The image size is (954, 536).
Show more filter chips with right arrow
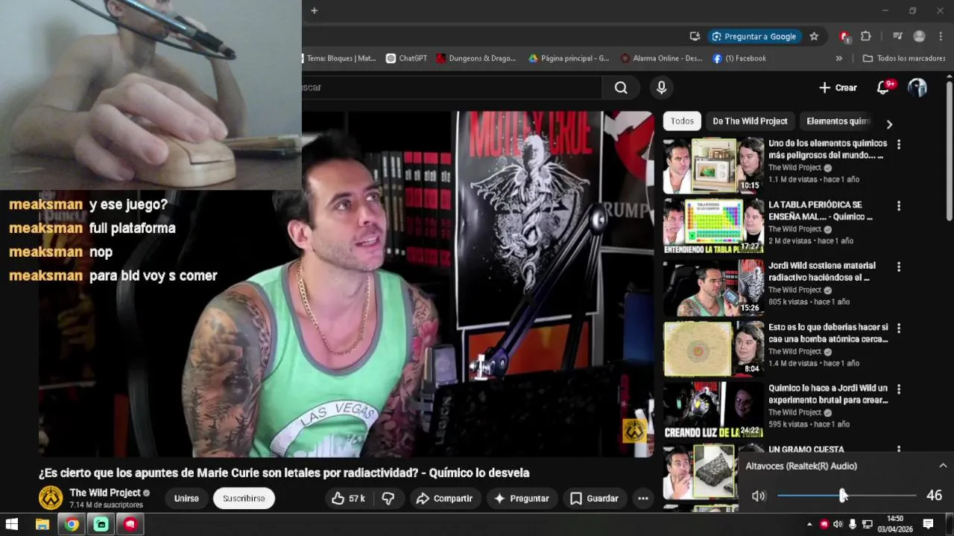click(x=888, y=124)
